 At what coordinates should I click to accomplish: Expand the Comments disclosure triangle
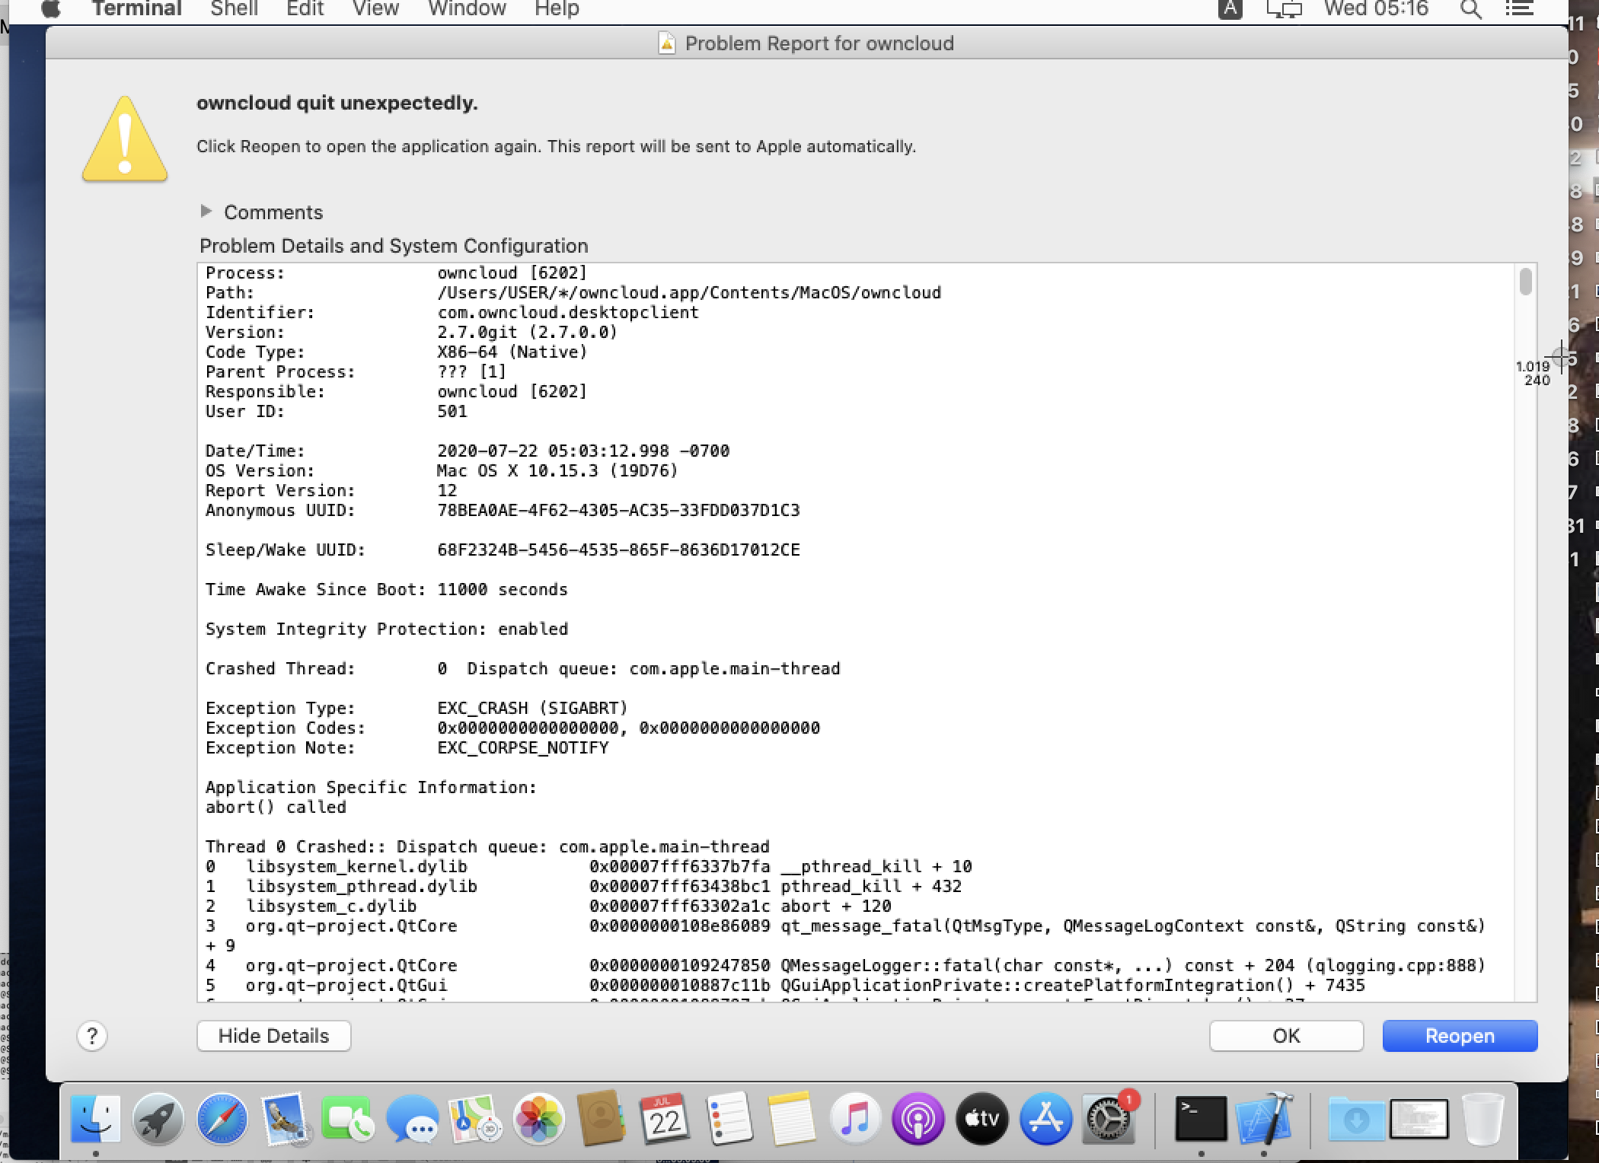[x=206, y=212]
